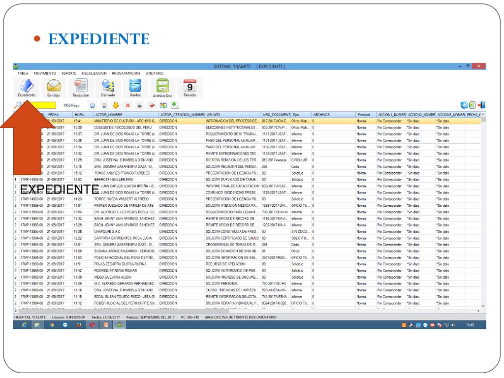Viewport: 504px width, 378px height.
Task: Open the Archivo Doc cabinet icon
Action: [162, 89]
